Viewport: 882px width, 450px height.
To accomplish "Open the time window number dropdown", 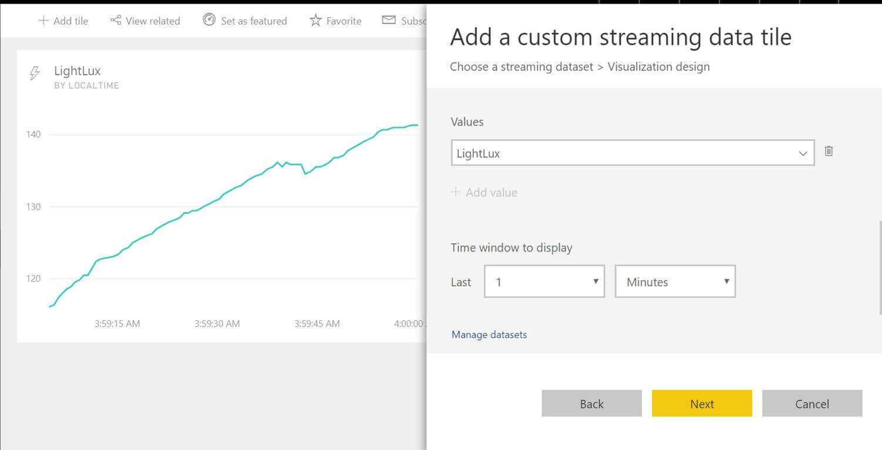I will click(x=544, y=281).
